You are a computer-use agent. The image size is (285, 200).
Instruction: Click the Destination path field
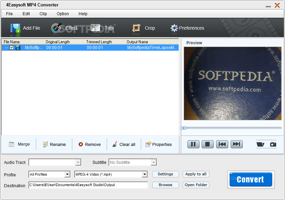[x=88, y=185]
